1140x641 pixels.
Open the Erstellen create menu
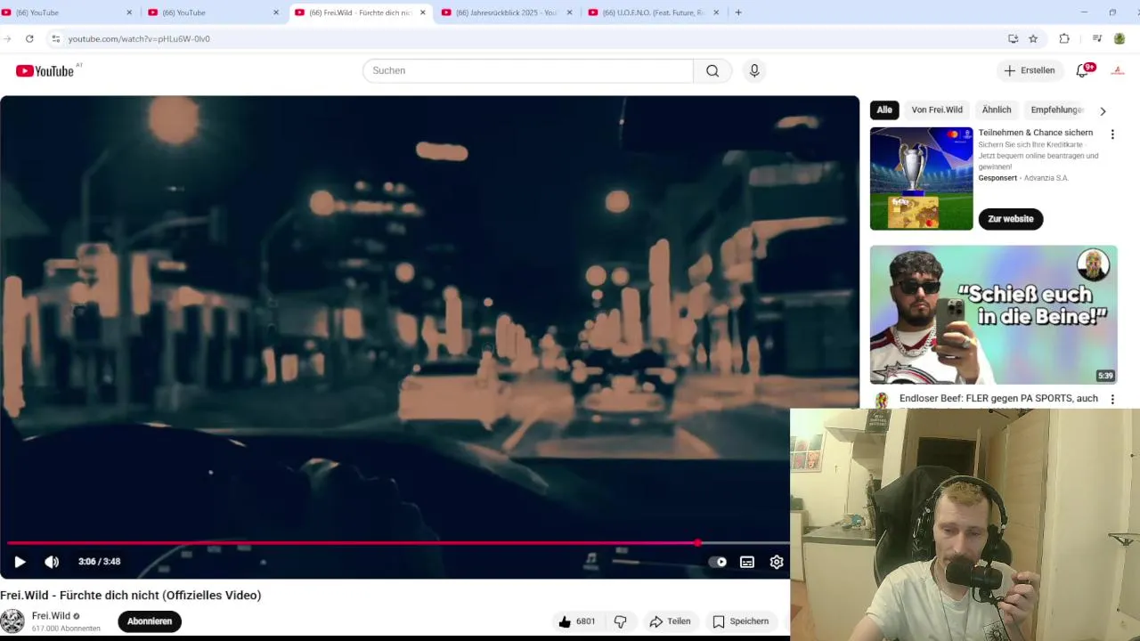(1030, 70)
